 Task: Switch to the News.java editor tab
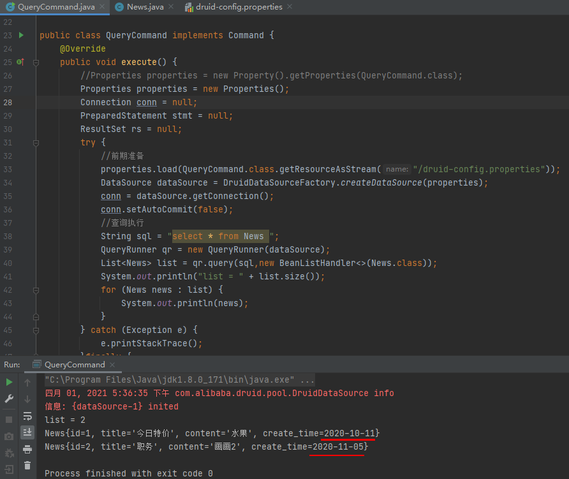(145, 7)
